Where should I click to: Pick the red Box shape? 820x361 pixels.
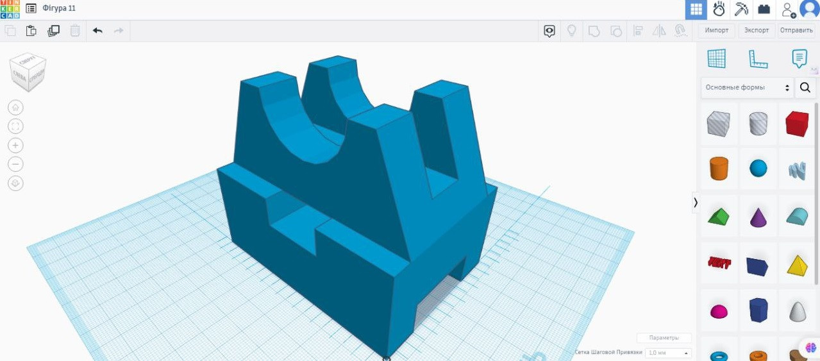pos(797,124)
